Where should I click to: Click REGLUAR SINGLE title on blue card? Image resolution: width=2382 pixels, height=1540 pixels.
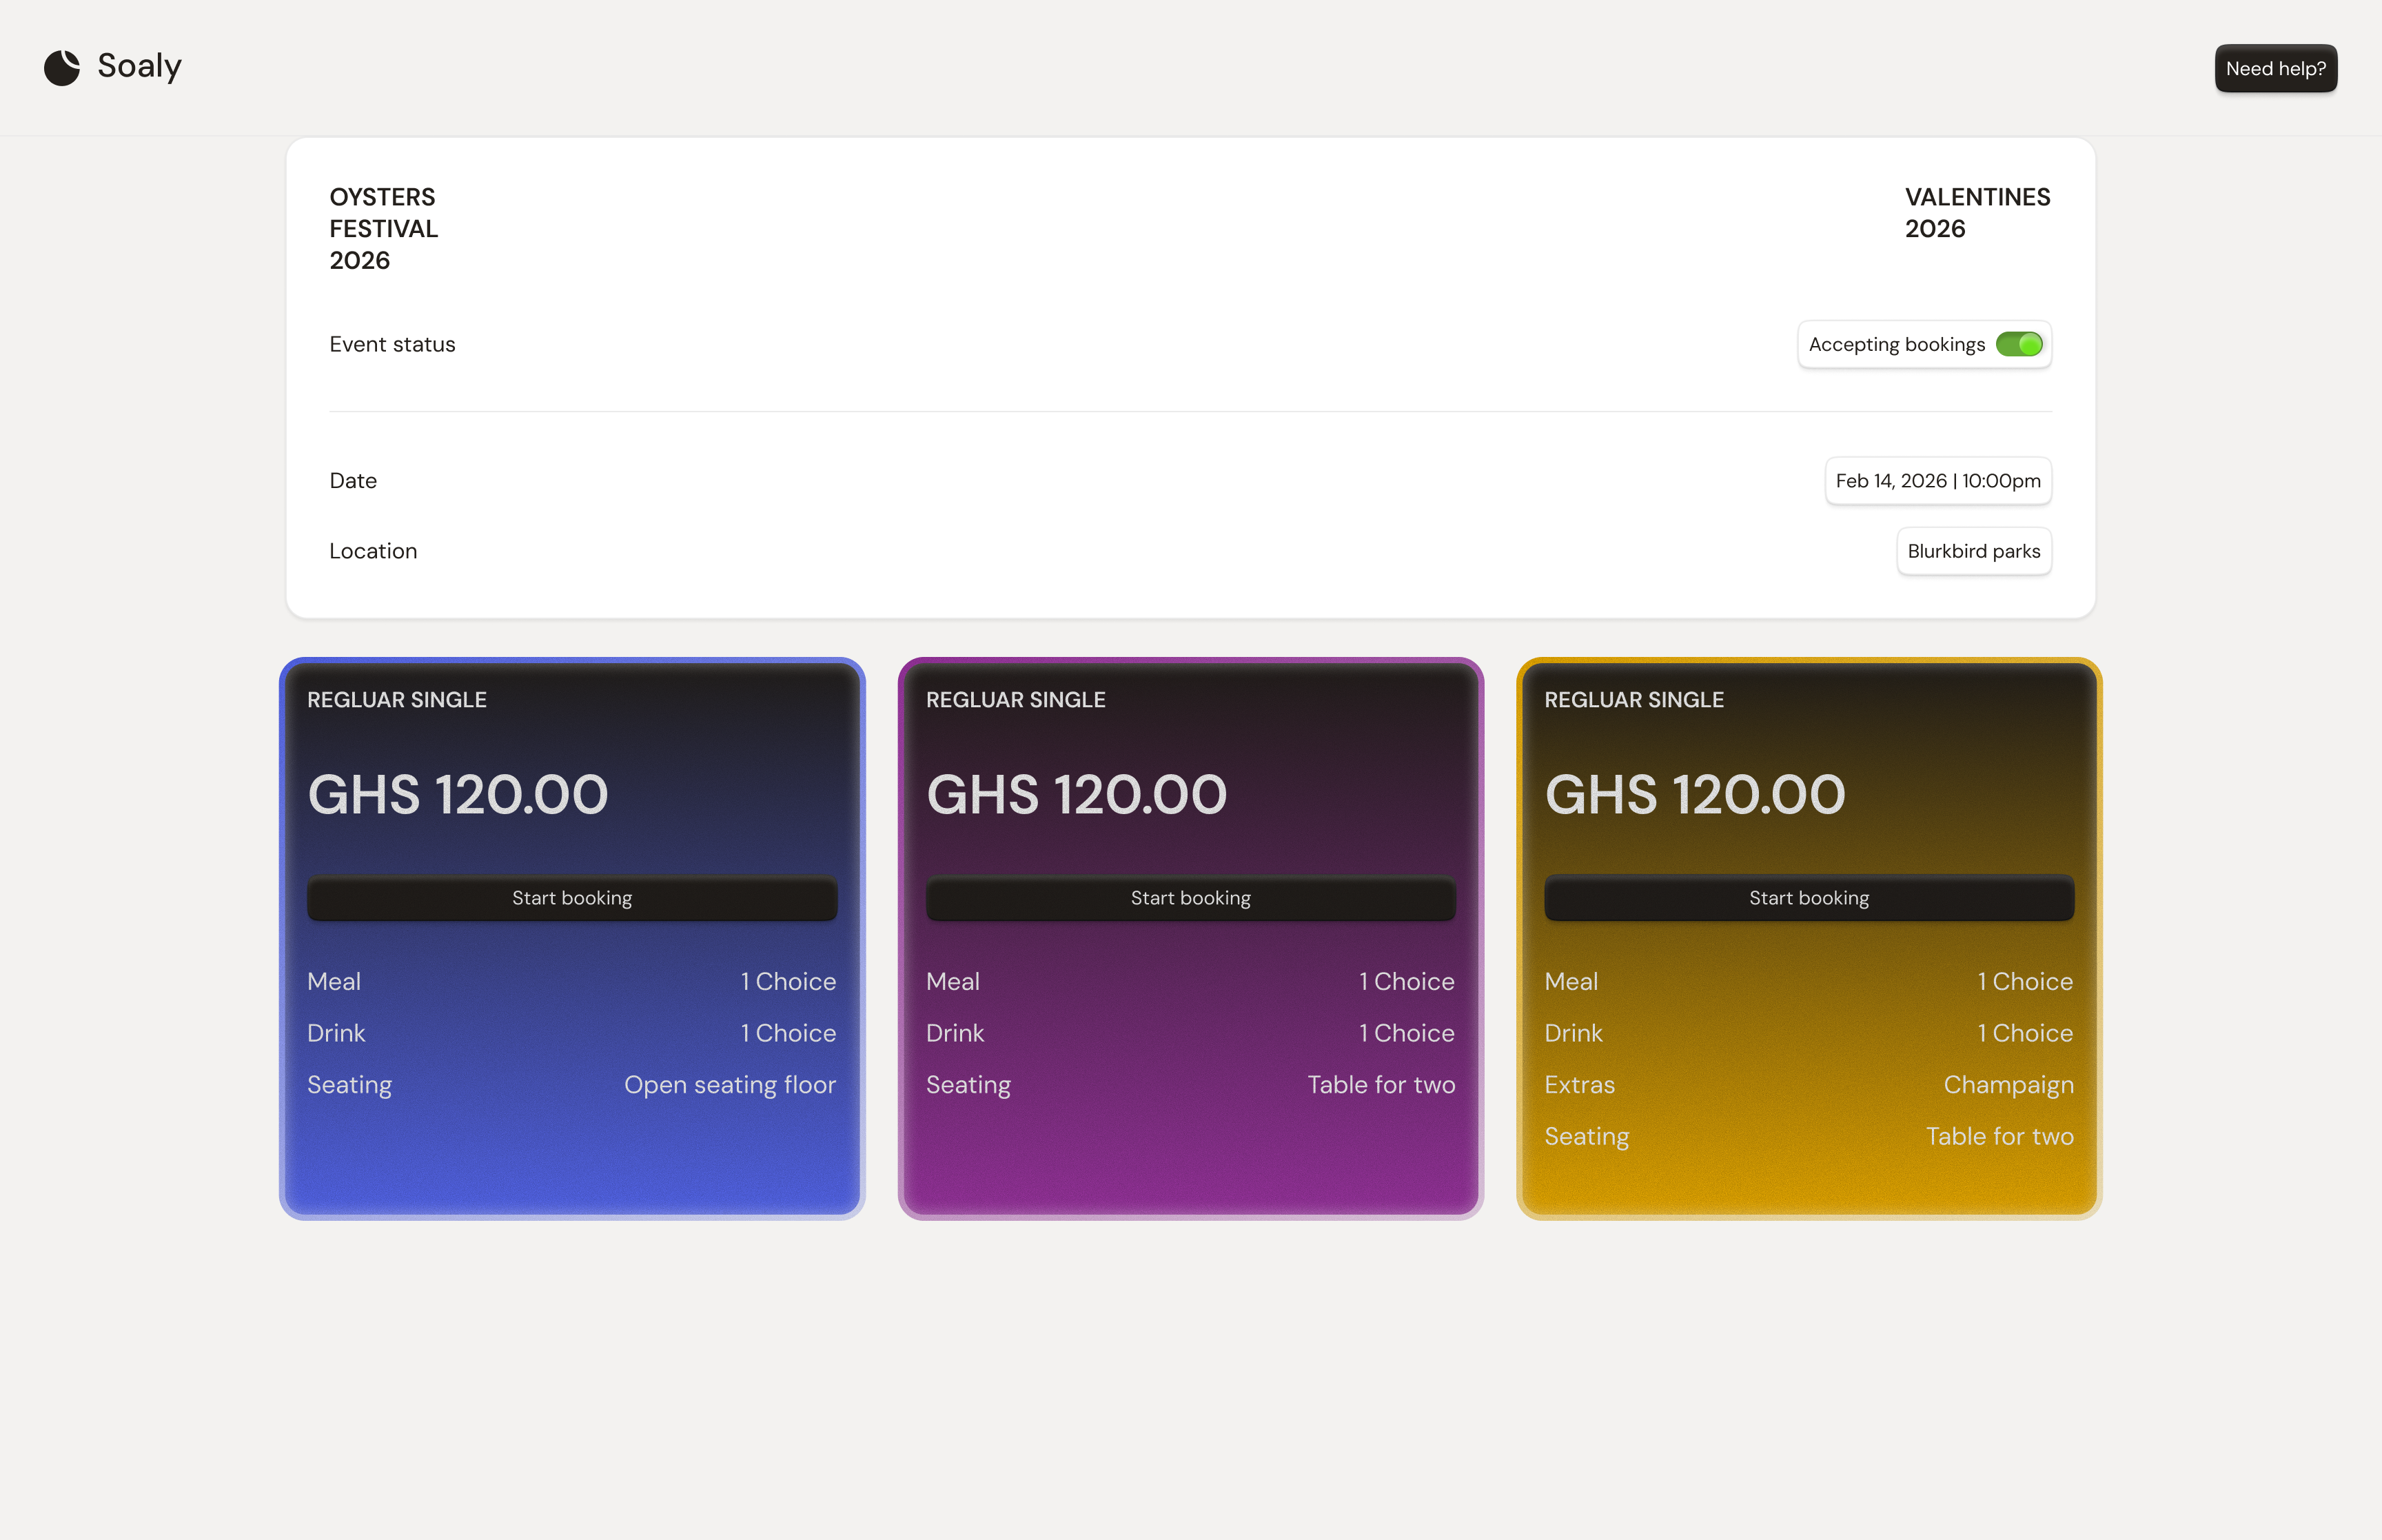tap(397, 700)
